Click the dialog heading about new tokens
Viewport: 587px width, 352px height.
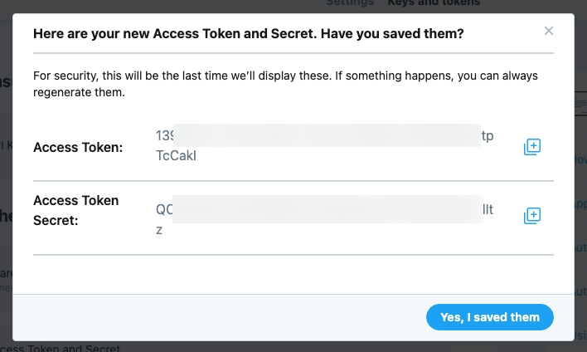pos(248,34)
